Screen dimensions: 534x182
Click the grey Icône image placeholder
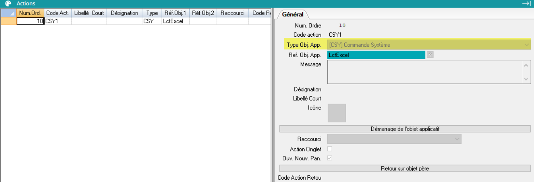click(x=337, y=113)
